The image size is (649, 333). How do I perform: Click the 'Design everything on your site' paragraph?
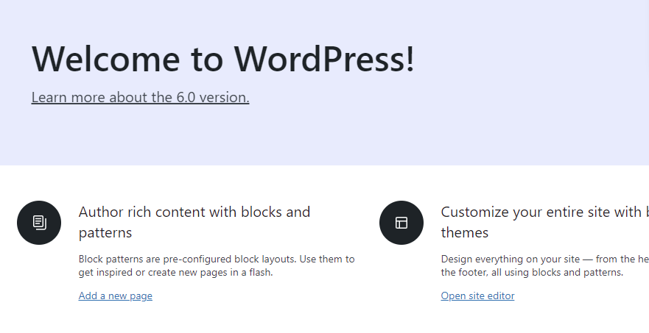tap(544, 265)
